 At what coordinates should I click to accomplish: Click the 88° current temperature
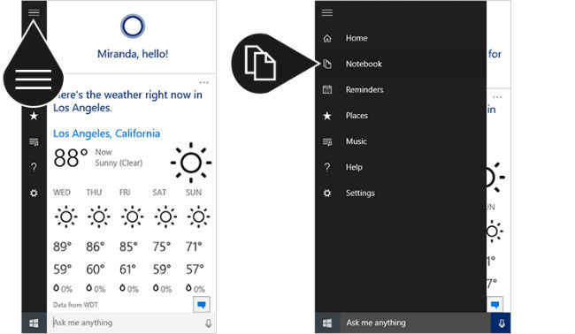tap(71, 158)
